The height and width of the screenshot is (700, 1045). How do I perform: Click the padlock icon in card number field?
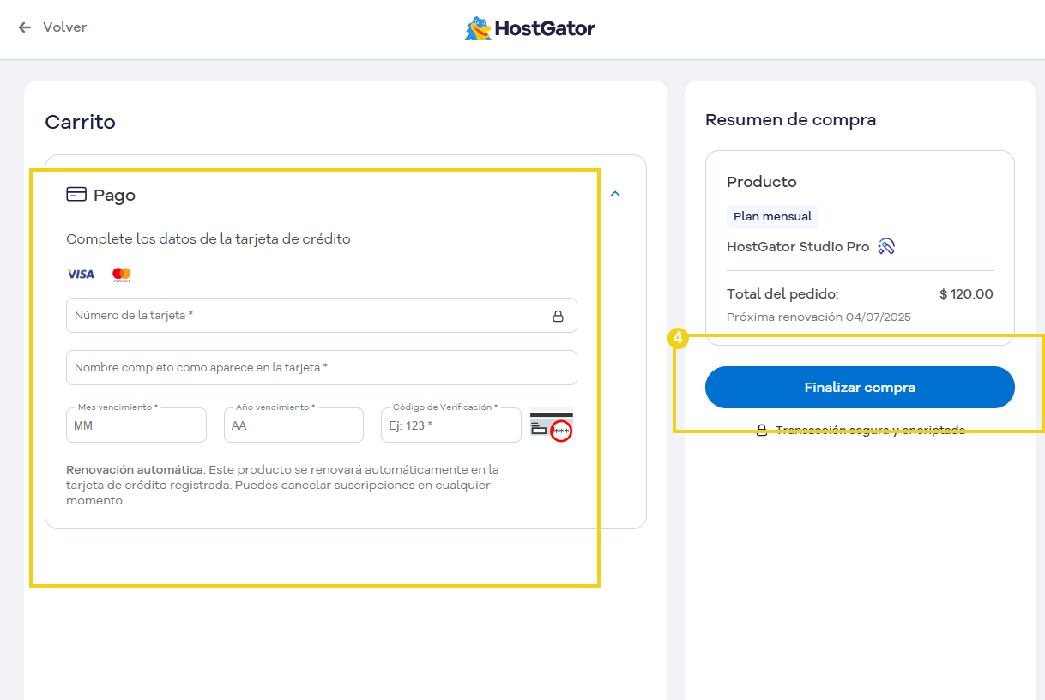[x=558, y=316]
